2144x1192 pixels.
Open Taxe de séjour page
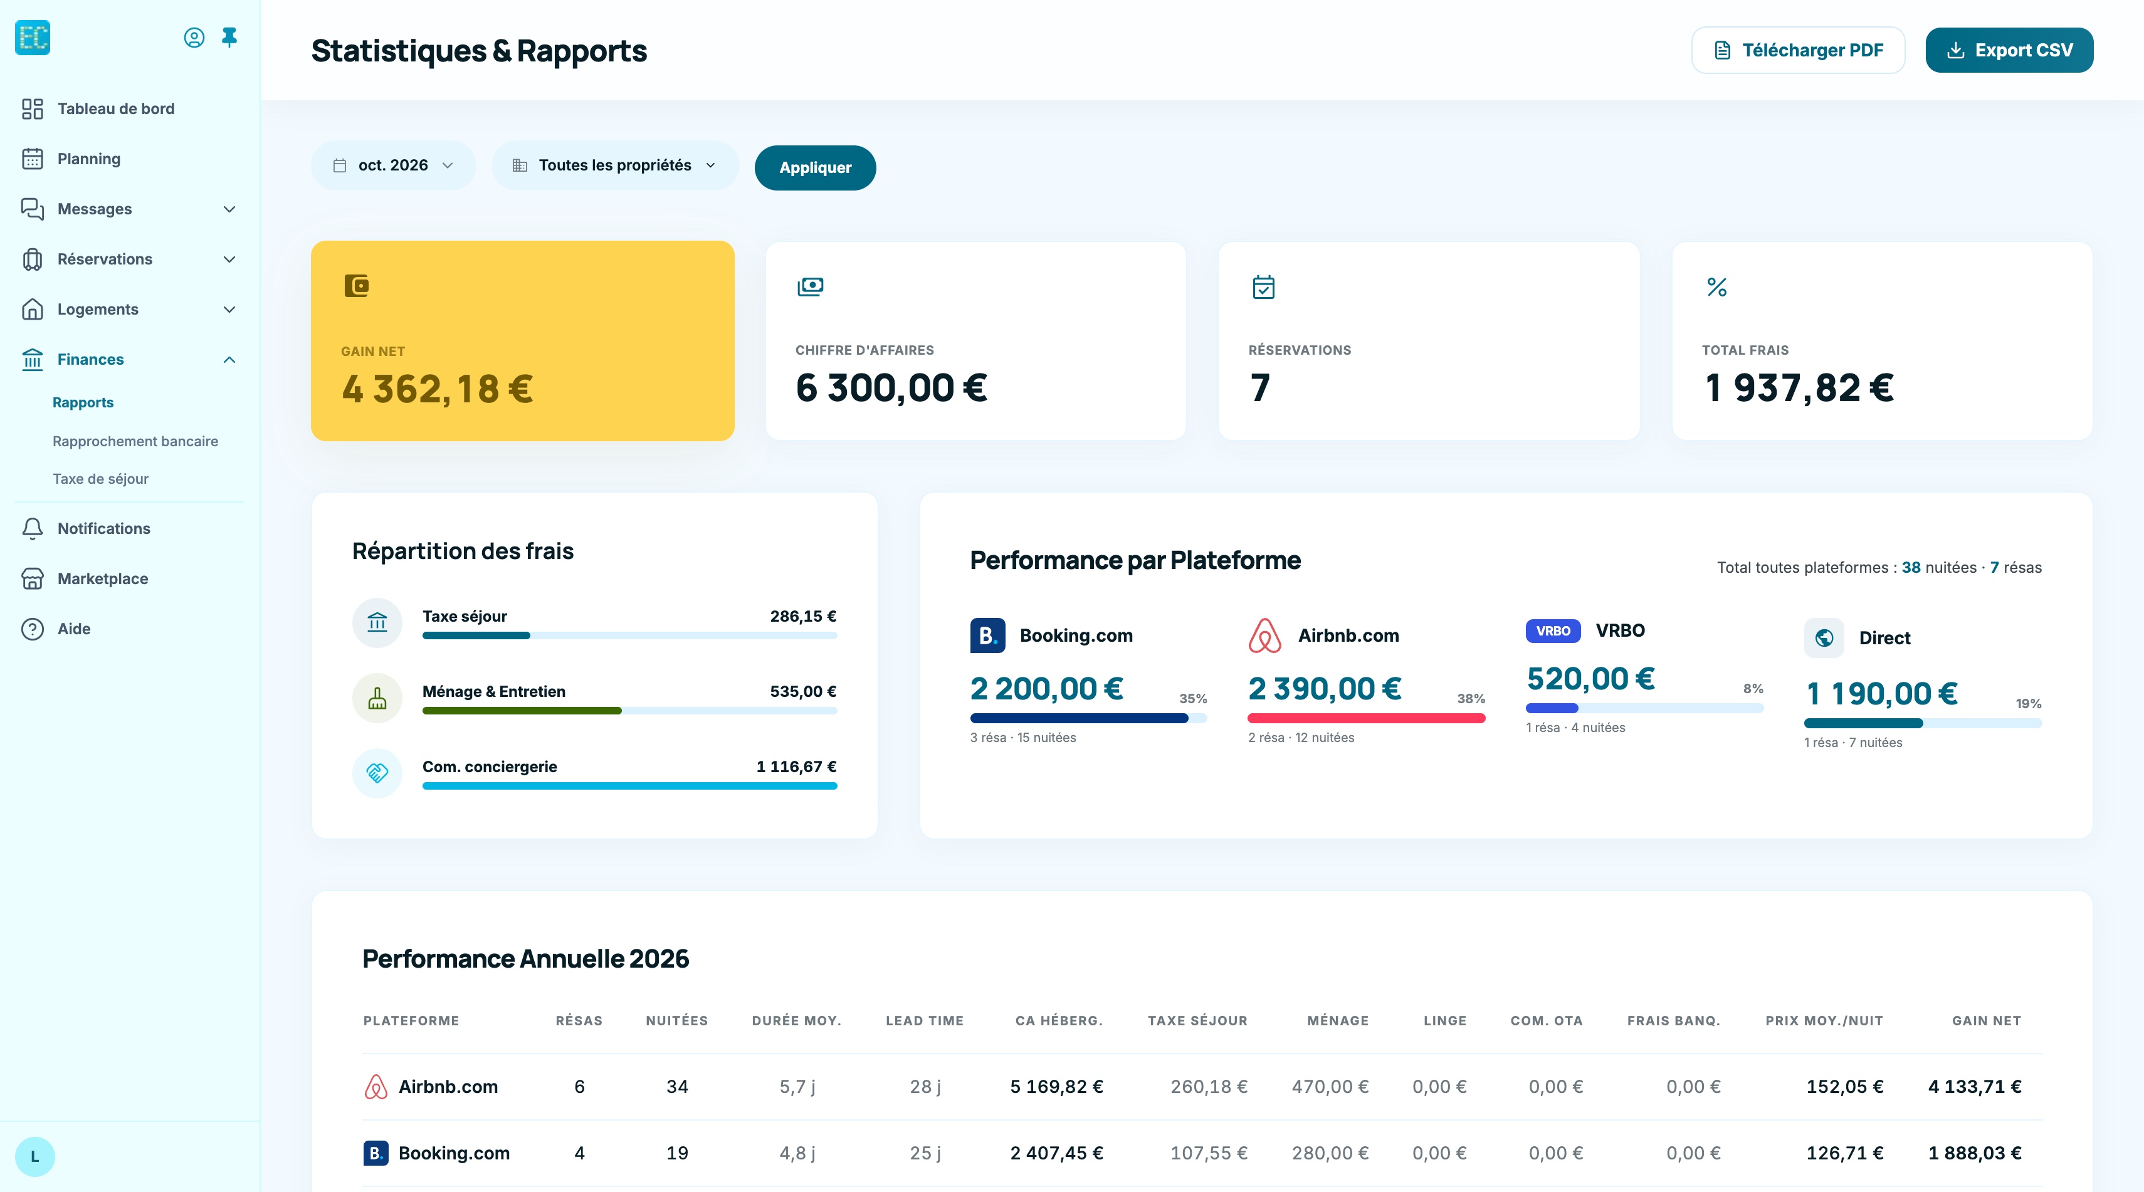101,479
